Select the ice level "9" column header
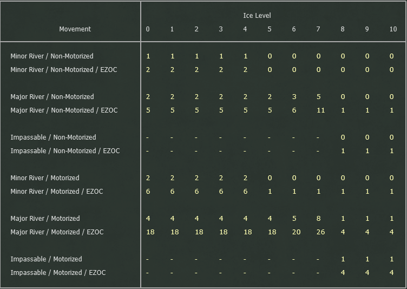 [x=367, y=29]
